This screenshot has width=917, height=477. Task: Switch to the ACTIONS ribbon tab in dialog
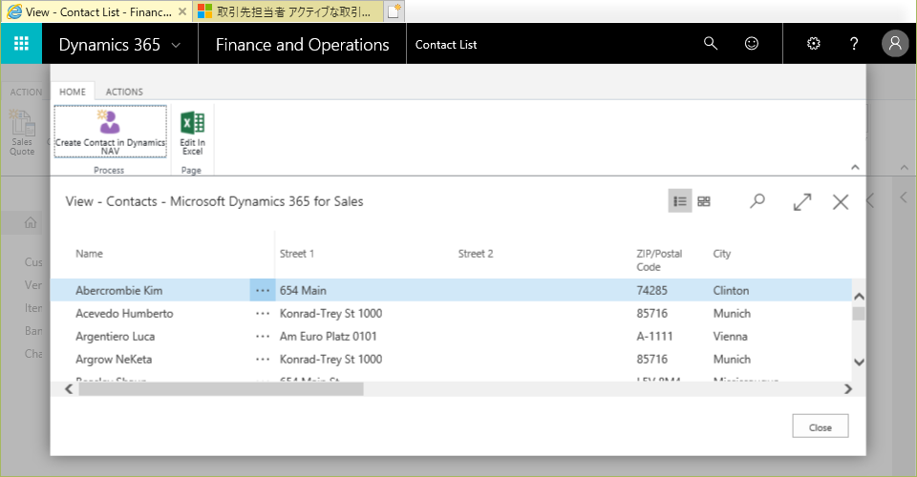124,92
